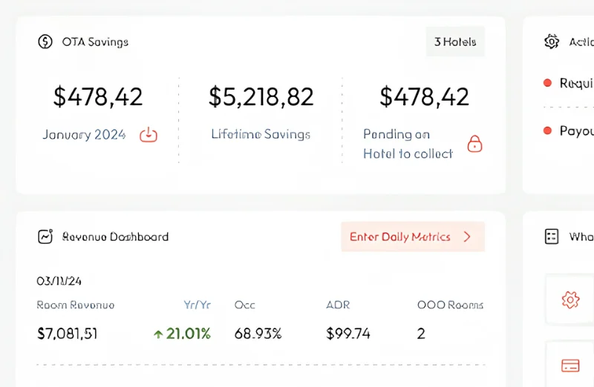The height and width of the screenshot is (387, 594).
Task: Click the checklist icon in the lower-right panel header
Action: (x=552, y=236)
